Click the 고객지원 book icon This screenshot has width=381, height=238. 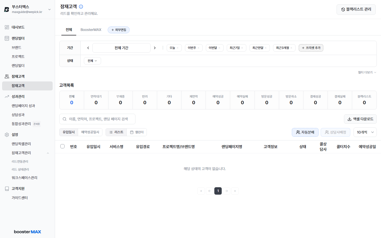(7, 189)
